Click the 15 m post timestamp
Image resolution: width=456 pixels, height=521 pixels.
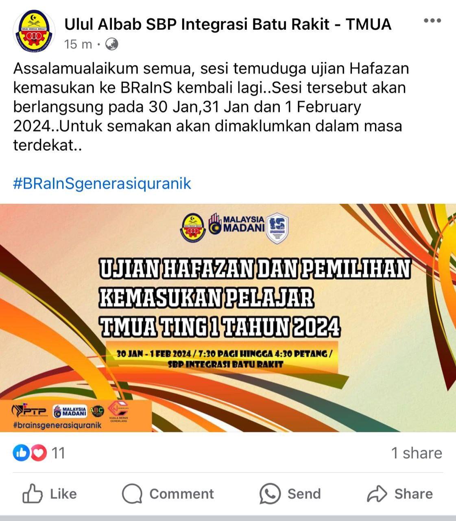click(x=78, y=44)
